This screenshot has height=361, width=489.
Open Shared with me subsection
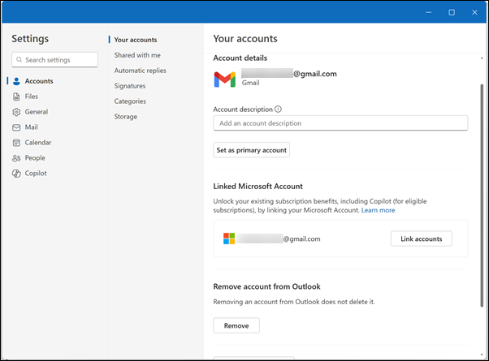(x=137, y=55)
